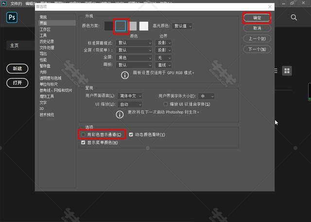Switch to grid view icon
Viewport: 311px width, 222px height.
[x=287, y=71]
